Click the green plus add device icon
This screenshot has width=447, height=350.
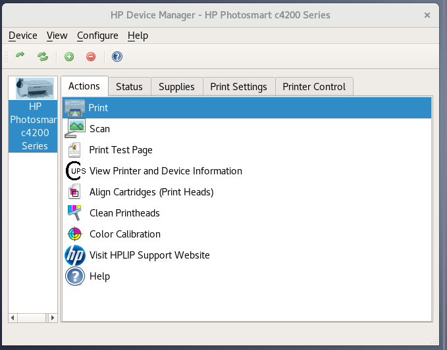click(x=69, y=57)
